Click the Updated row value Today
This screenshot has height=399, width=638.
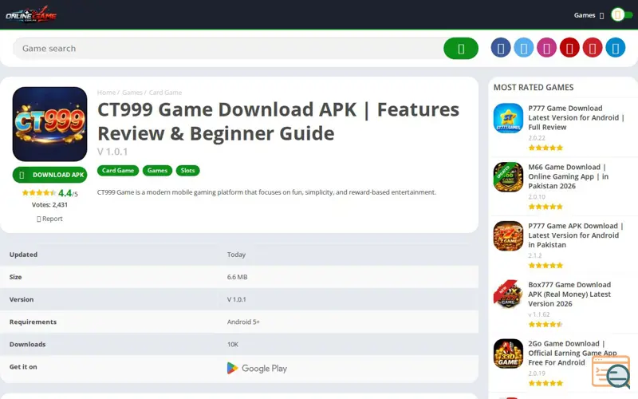point(236,255)
